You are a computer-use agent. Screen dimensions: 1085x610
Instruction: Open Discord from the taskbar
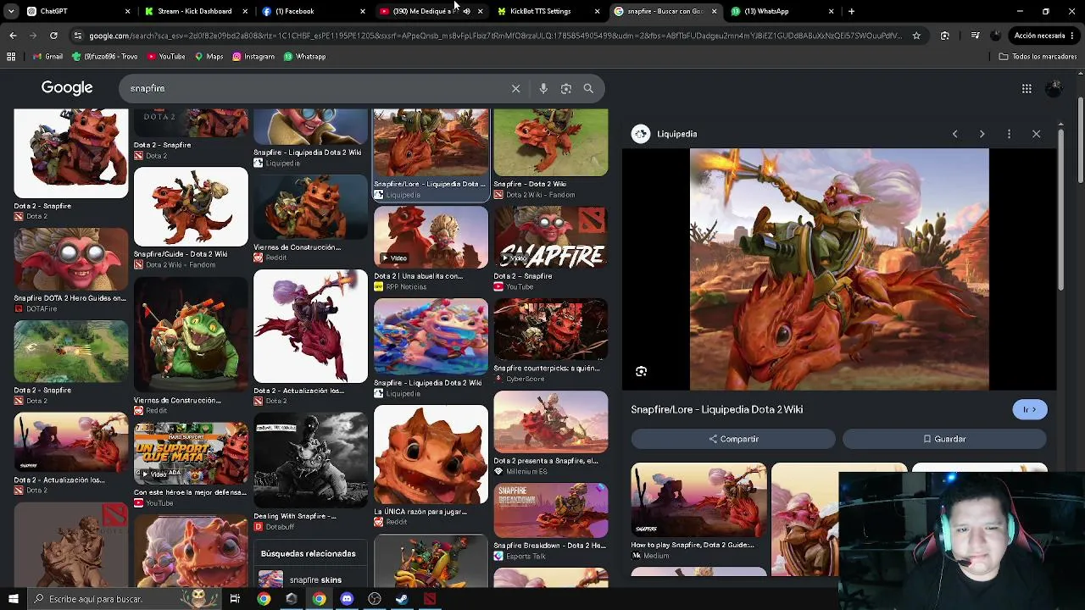pyautogui.click(x=347, y=599)
